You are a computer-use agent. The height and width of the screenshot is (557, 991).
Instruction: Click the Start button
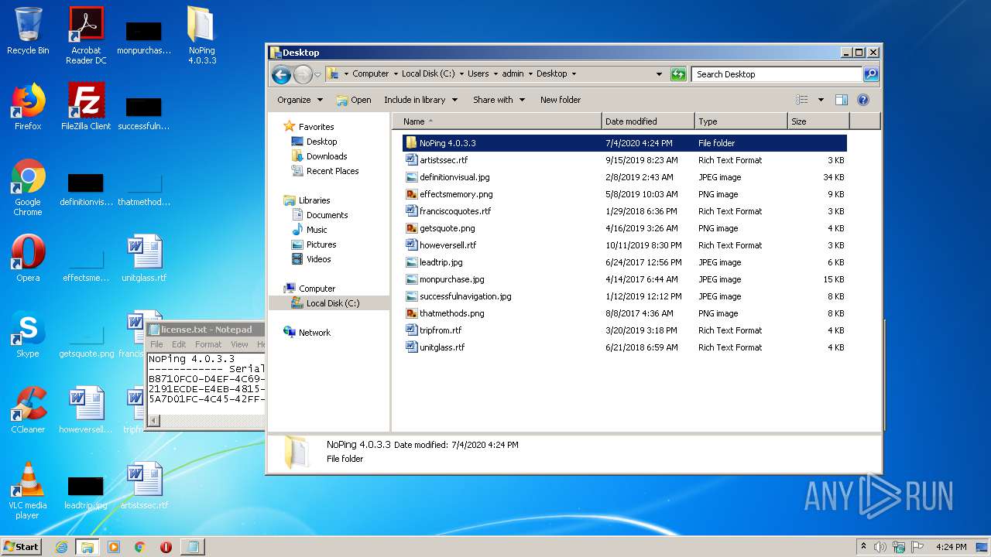[x=21, y=547]
